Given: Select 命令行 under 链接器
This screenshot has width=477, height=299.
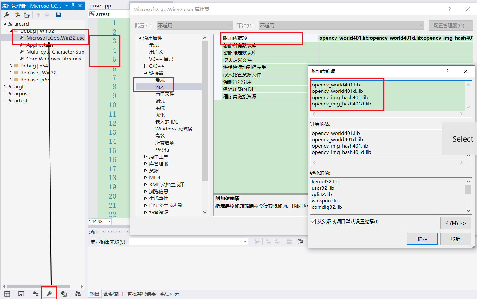Looking at the screenshot, I should click(162, 149).
